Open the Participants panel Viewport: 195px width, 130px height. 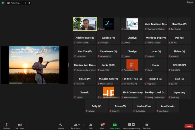[76, 125]
